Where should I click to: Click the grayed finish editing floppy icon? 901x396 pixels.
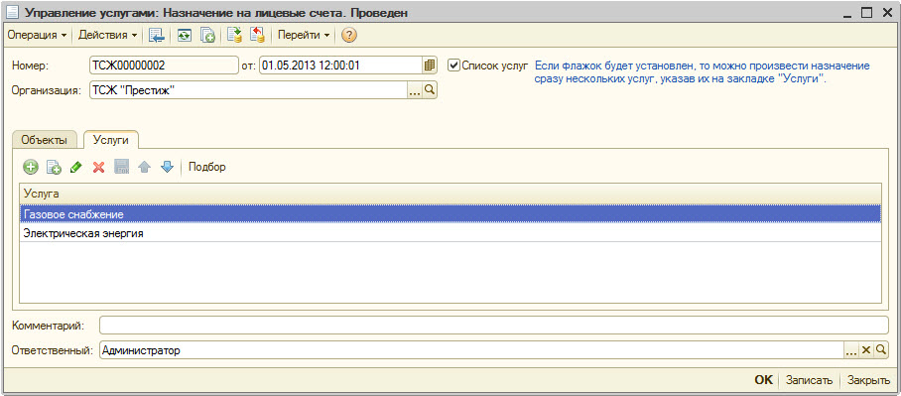coord(122,168)
